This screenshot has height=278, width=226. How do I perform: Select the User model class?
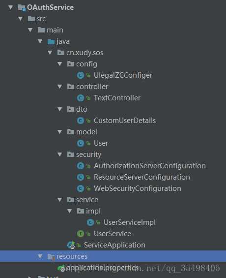(x=101, y=143)
